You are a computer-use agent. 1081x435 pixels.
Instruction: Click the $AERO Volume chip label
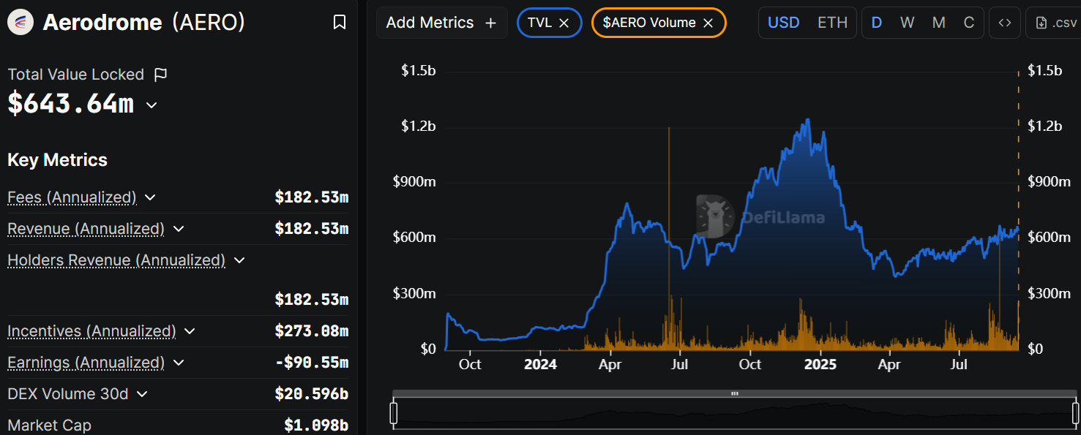coord(649,23)
